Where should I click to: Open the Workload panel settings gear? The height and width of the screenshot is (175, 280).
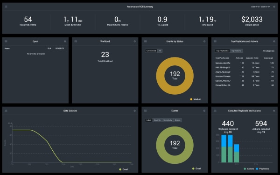pos(135,41)
